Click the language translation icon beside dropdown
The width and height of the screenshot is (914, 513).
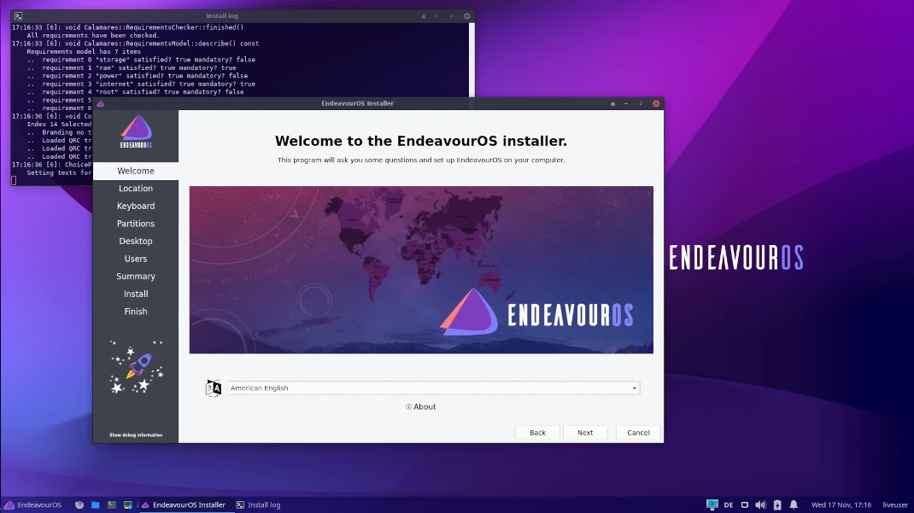pos(214,388)
